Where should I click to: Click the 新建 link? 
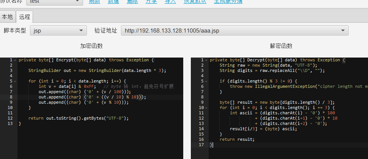coord(113,2)
